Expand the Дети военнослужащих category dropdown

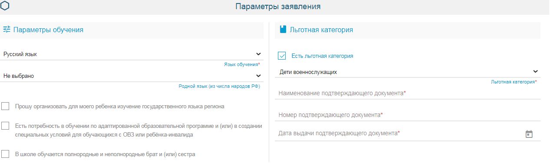[408, 72]
